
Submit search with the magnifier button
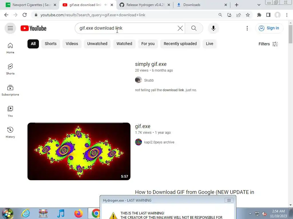pyautogui.click(x=194, y=28)
